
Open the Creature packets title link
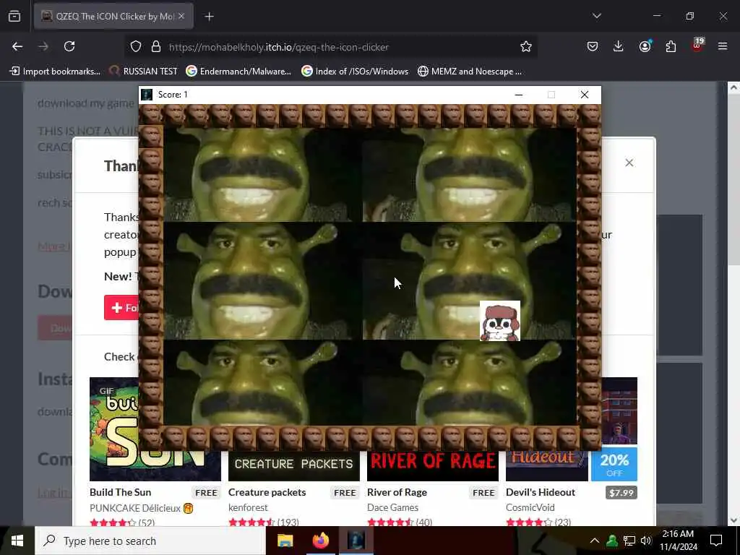coord(267,492)
